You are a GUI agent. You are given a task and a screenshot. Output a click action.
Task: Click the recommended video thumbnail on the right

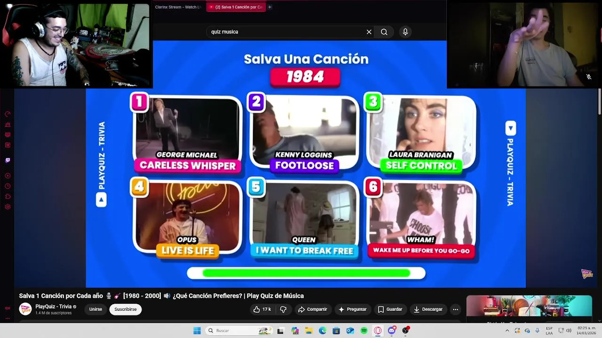(529, 306)
